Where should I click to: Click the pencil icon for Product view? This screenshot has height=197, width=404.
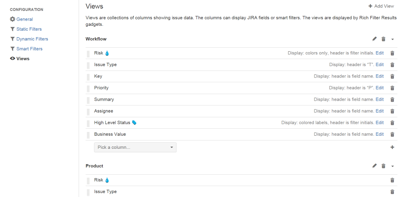click(375, 166)
